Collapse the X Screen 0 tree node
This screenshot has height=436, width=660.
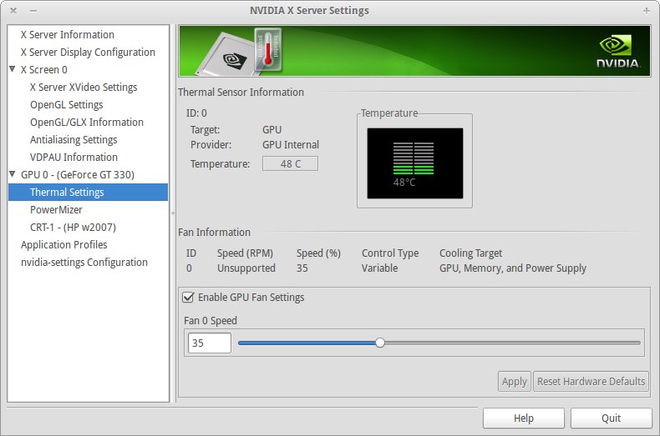tap(13, 69)
